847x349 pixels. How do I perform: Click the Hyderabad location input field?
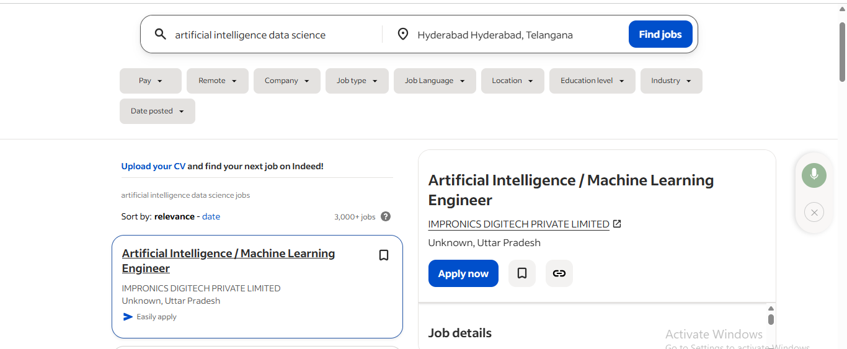[518, 35]
